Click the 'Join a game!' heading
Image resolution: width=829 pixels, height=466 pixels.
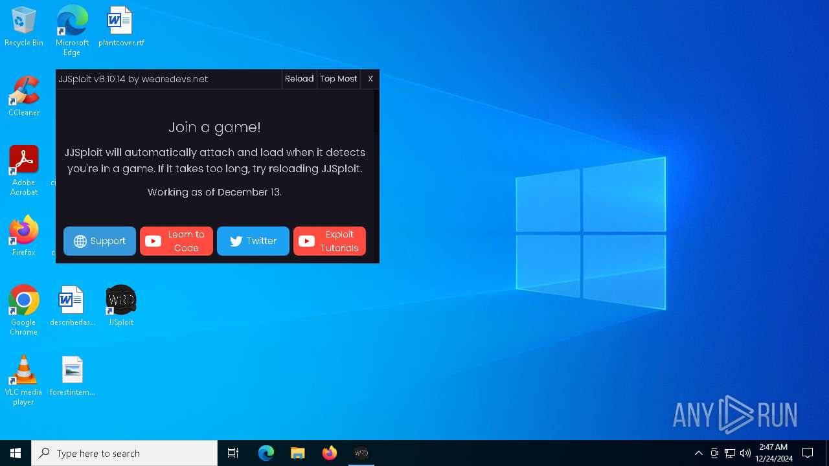(214, 128)
